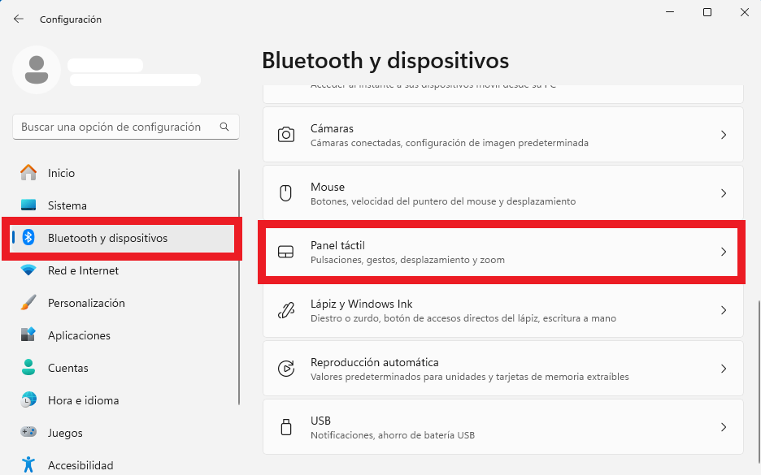Screen dimensions: 761x475
Task: Expand the Mouse row chevron
Action: tap(724, 193)
